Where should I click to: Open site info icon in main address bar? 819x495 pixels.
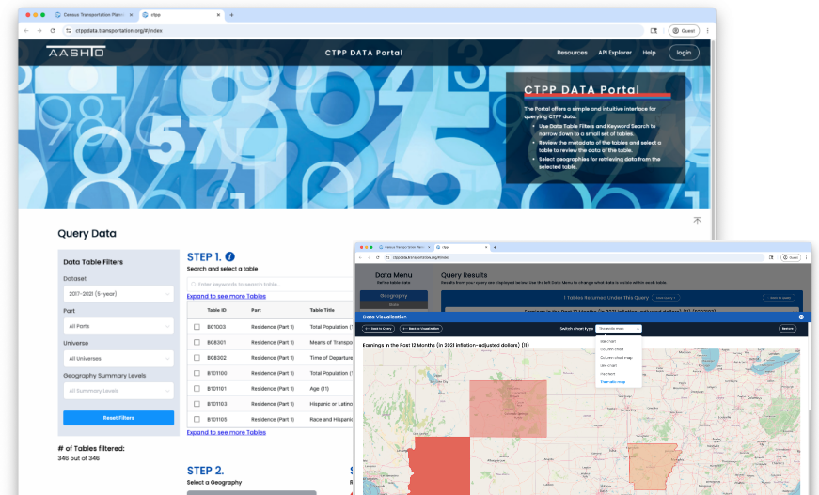(68, 31)
